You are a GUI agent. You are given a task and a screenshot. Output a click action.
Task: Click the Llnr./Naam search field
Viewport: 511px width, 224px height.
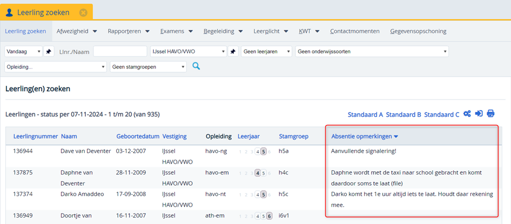(x=120, y=52)
